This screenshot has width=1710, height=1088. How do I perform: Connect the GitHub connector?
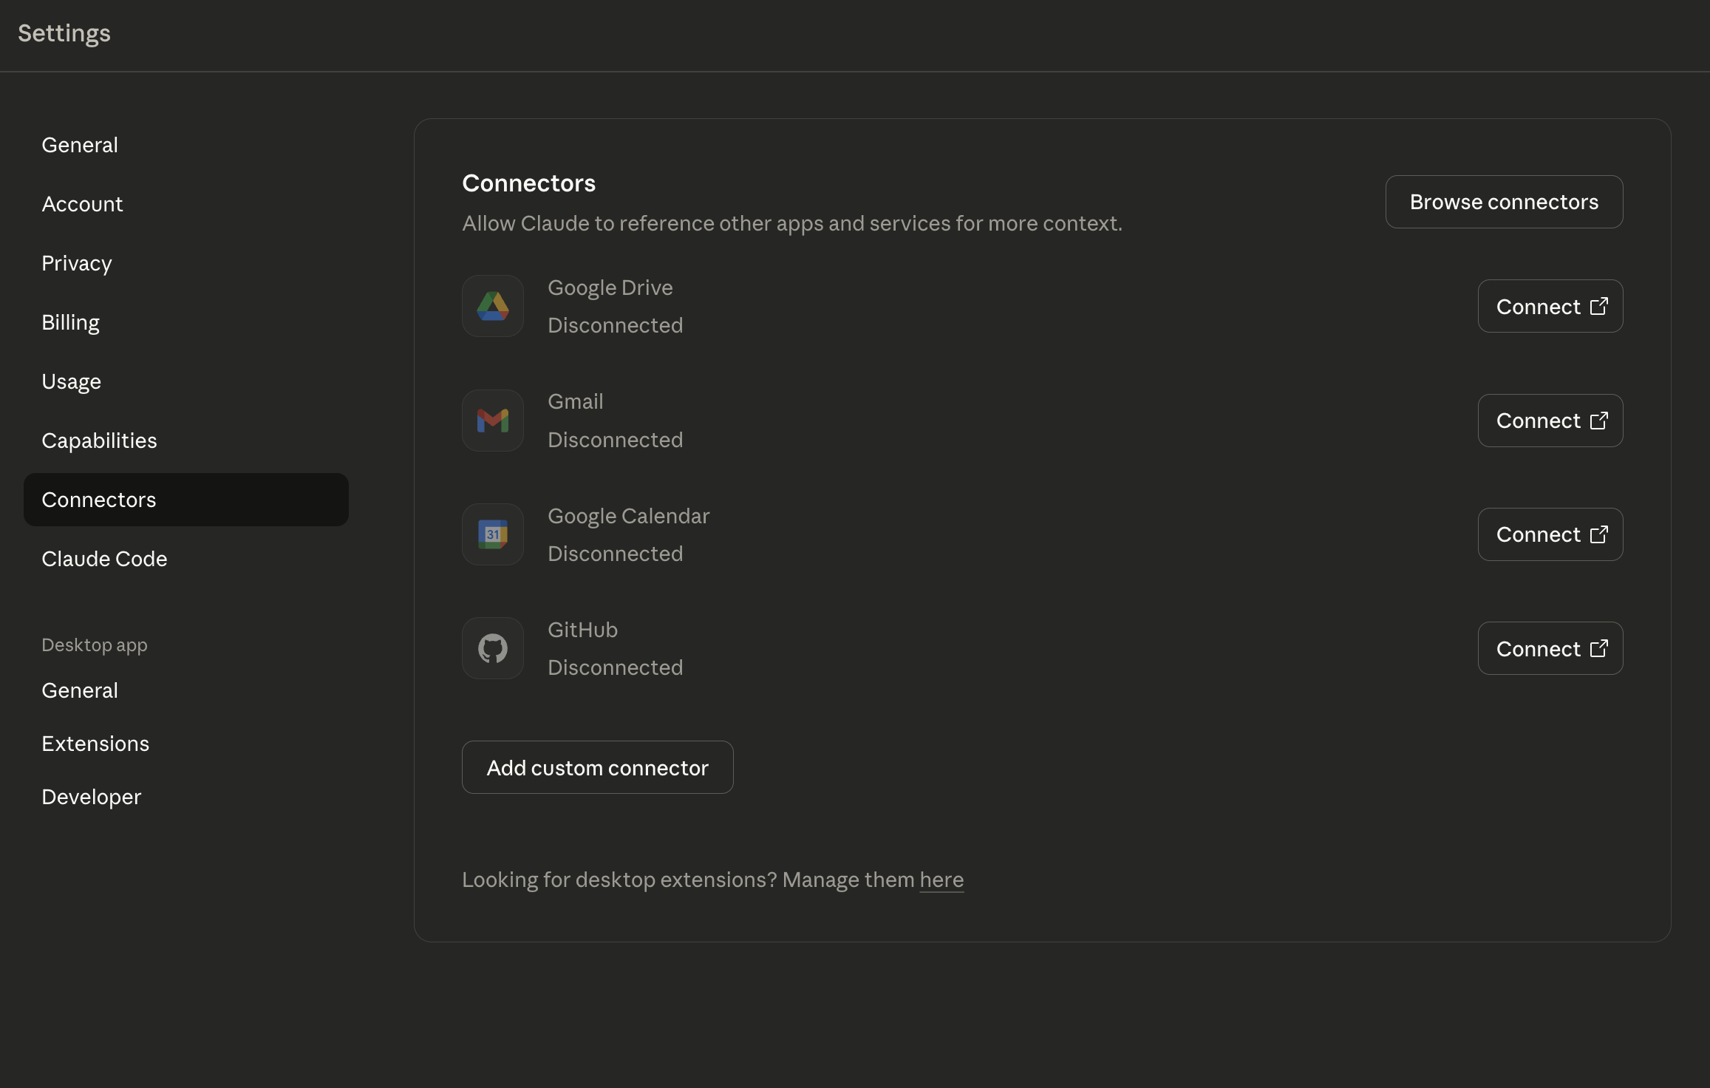pos(1550,648)
